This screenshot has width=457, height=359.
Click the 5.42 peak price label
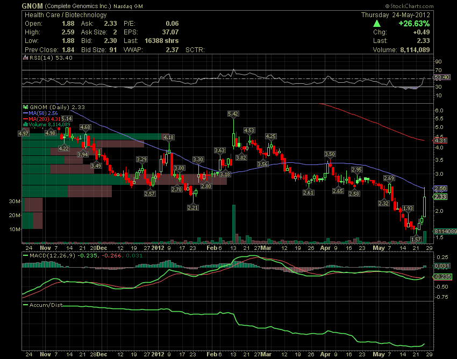(233, 114)
